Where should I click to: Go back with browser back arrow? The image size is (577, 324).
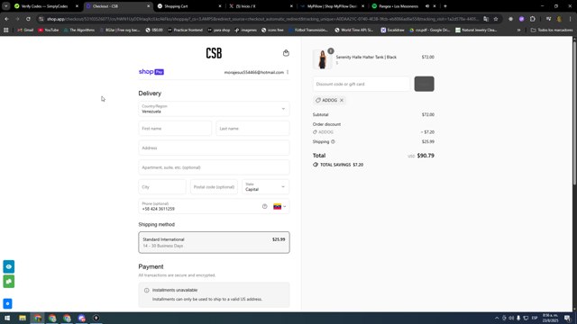coord(6,19)
